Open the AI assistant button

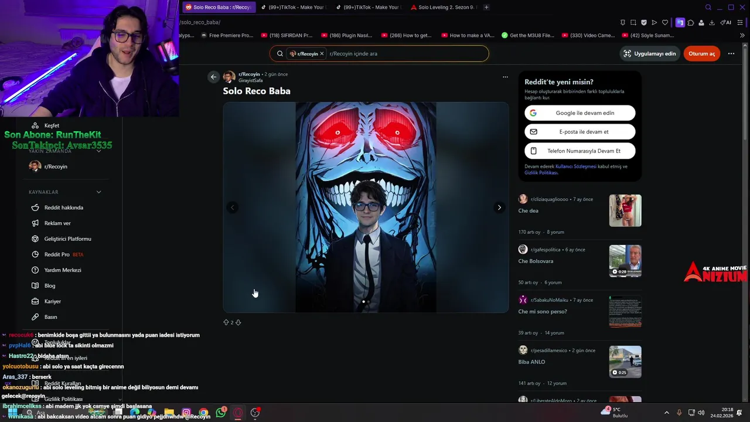[x=725, y=22]
